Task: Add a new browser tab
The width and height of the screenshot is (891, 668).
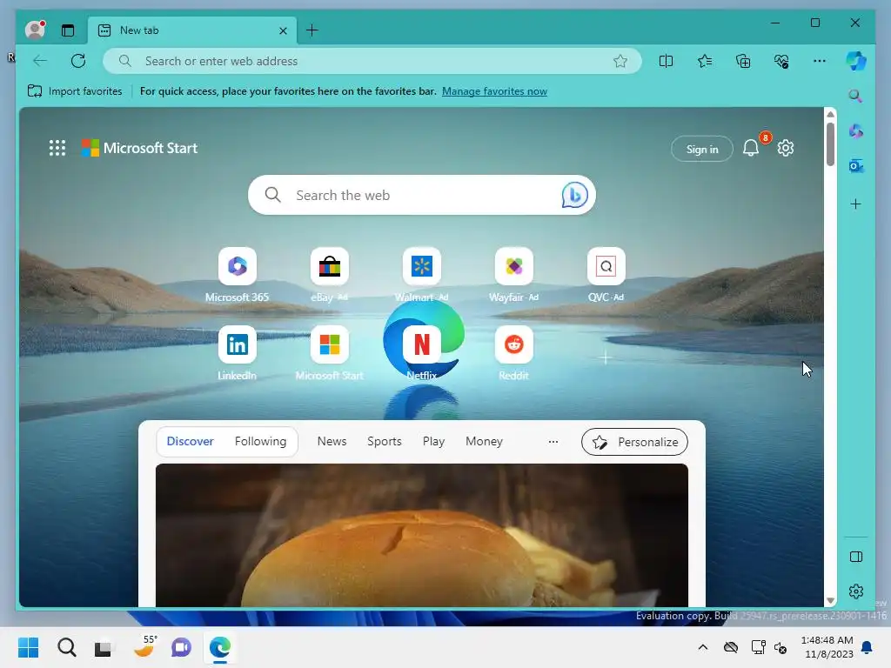Action: point(312,30)
